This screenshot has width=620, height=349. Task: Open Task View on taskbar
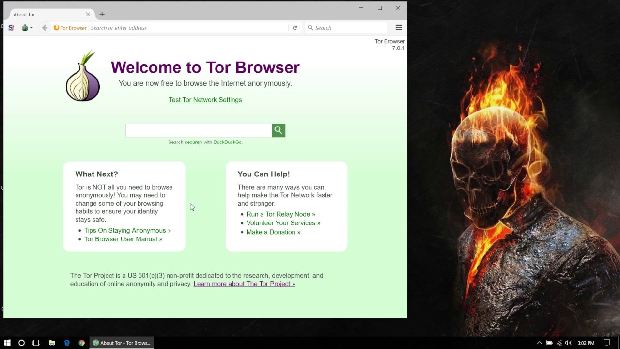tap(36, 343)
